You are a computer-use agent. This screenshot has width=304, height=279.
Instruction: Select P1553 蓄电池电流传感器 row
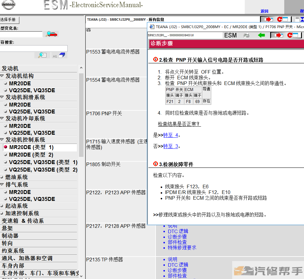(113, 52)
